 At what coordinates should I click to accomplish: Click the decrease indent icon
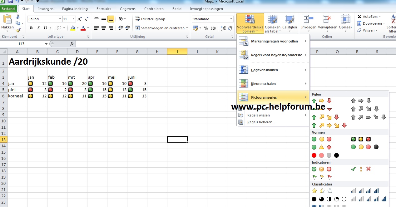coord(121,28)
